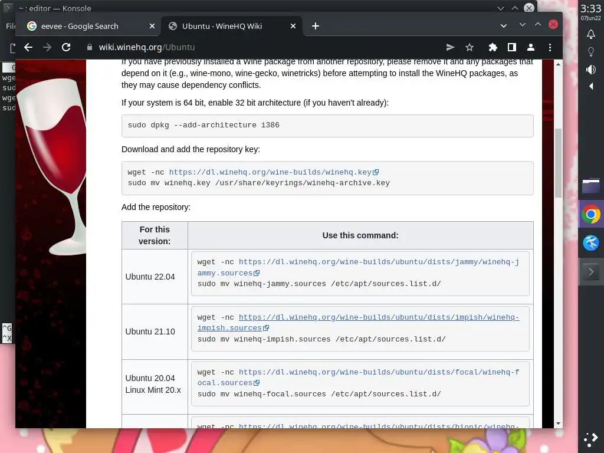Viewport: 604px width, 453px height.
Task: Minimize the Chrome window
Action: point(523,24)
